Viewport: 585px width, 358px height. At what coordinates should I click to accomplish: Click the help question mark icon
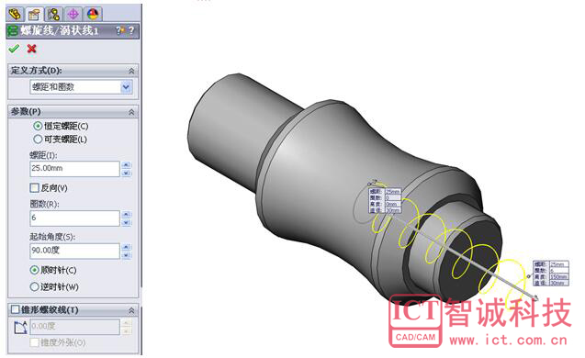(131, 30)
